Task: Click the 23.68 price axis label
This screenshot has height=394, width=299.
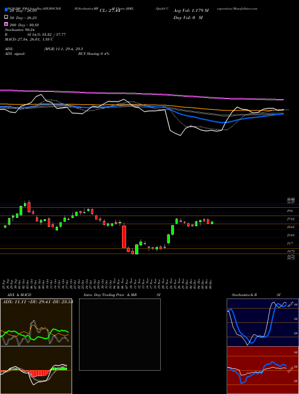Action: click(291, 235)
